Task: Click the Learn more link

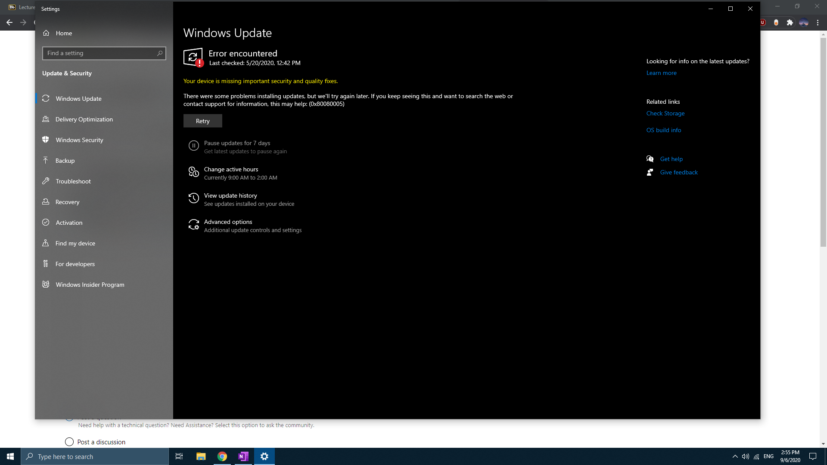Action: [x=661, y=73]
